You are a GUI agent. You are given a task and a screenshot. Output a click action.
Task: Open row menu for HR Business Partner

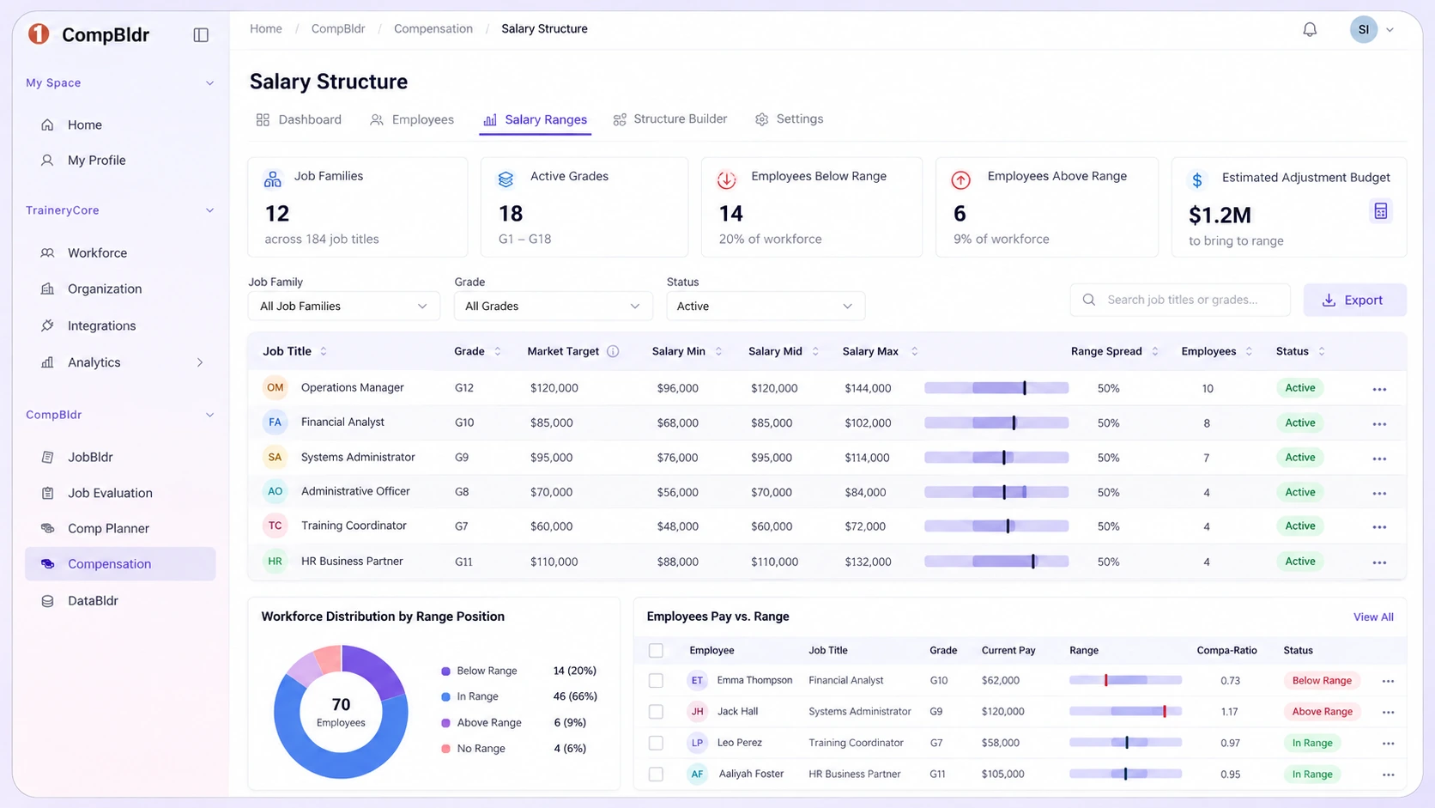[1379, 562]
